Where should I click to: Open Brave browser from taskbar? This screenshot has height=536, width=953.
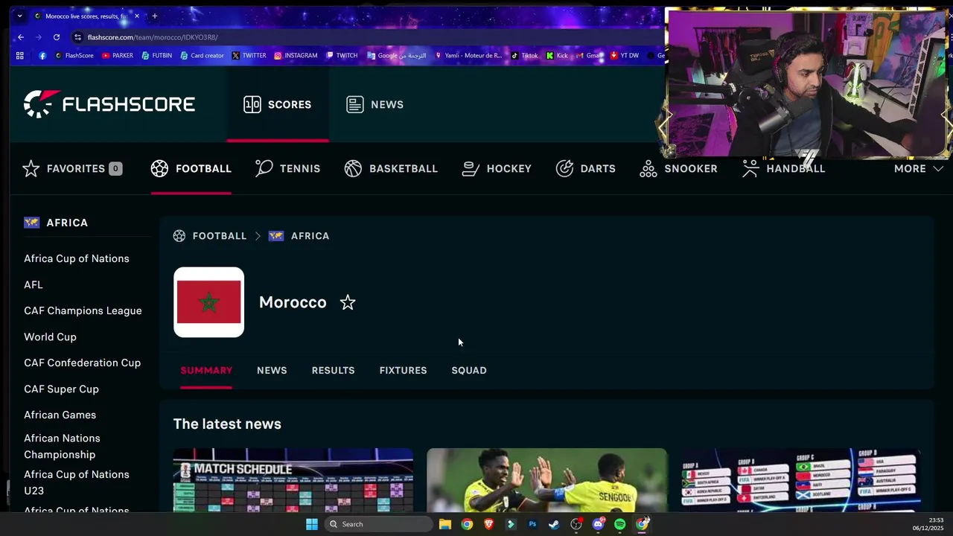coord(488,524)
